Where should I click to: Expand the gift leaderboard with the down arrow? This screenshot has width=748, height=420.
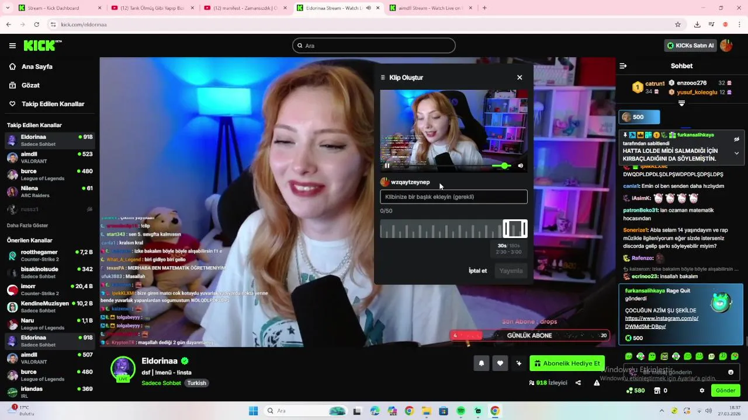pyautogui.click(x=681, y=103)
